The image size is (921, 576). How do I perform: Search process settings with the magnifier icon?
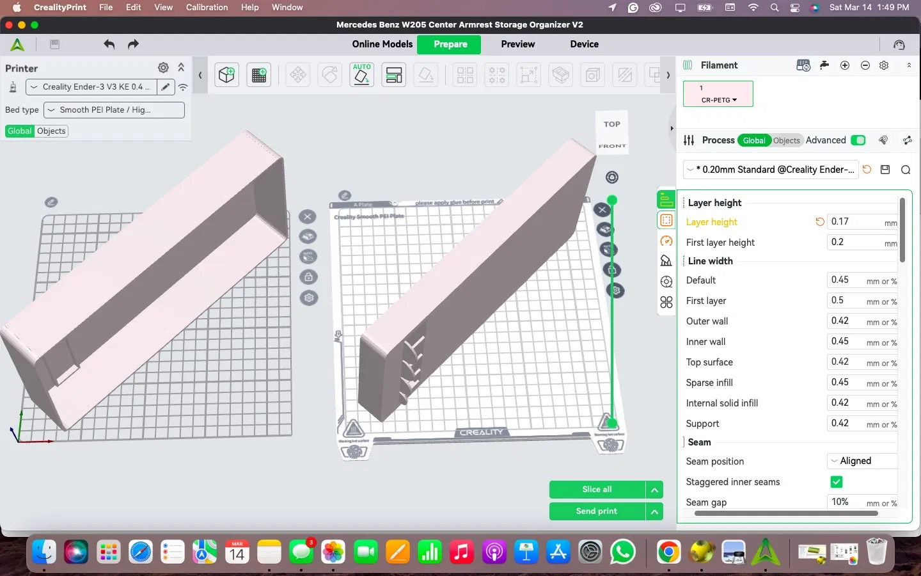point(906,170)
